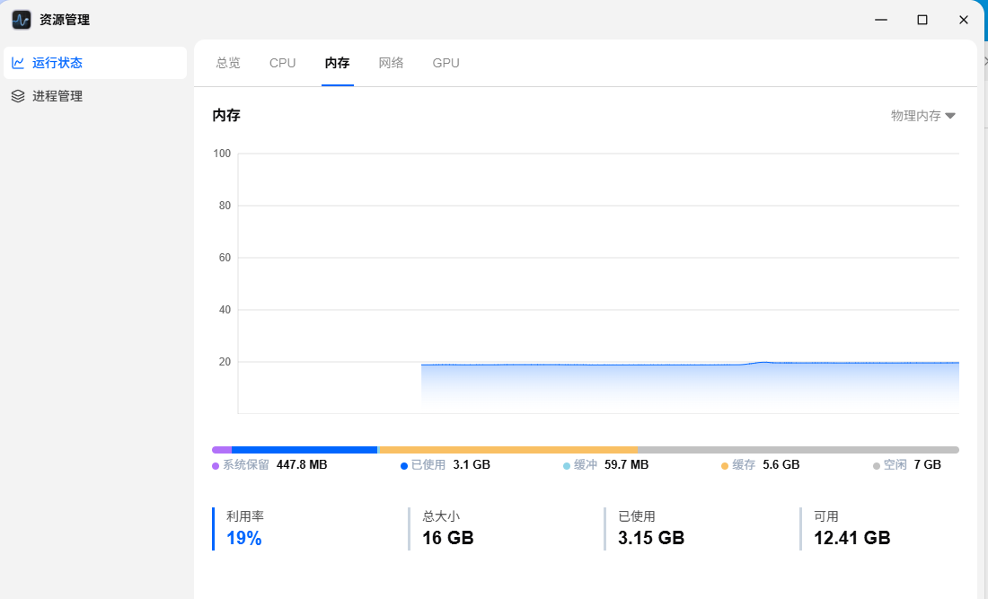Click the 缓冲 59.7 MB legend entry

coord(605,465)
